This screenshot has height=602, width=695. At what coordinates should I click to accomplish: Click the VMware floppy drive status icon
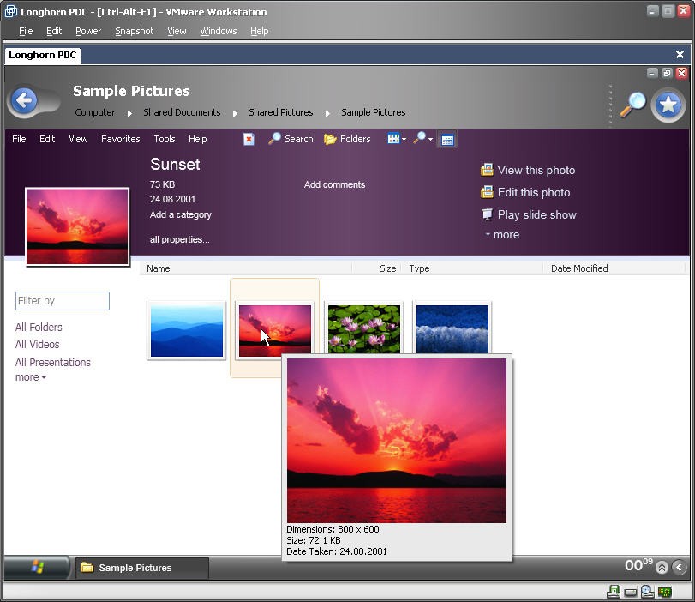614,592
